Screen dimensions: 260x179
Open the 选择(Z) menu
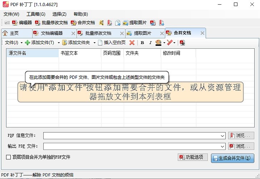[x=59, y=14]
